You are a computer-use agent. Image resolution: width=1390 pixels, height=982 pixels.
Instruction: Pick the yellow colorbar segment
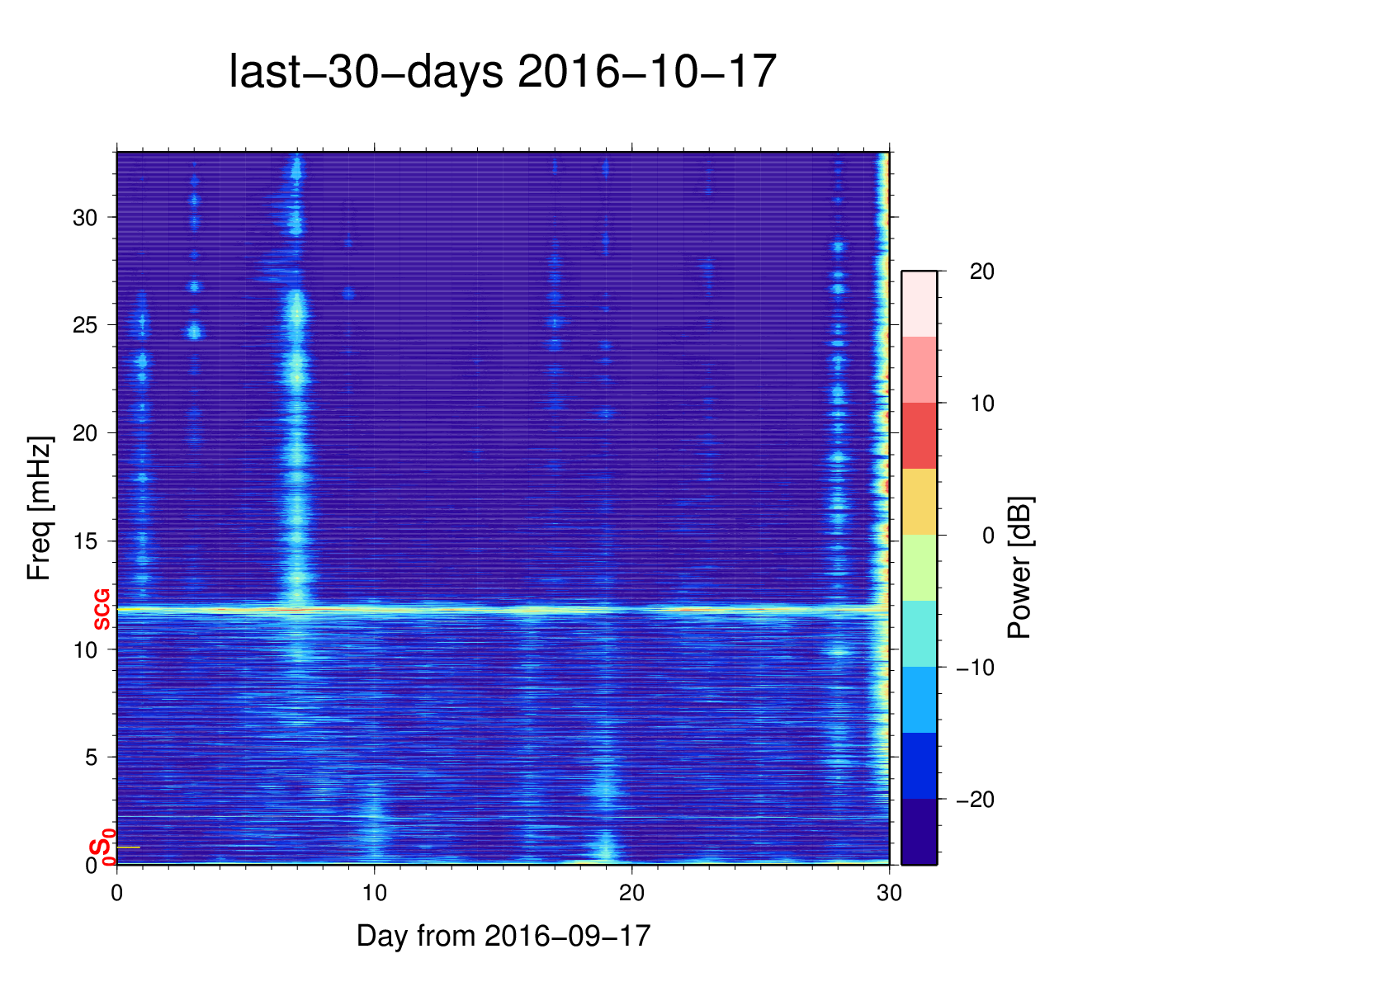[919, 502]
